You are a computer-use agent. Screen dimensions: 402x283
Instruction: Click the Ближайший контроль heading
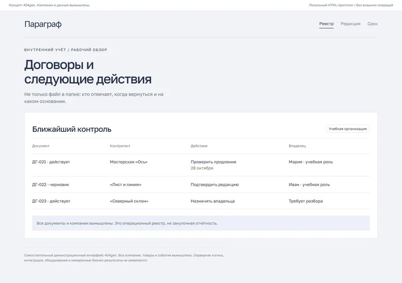pos(72,129)
